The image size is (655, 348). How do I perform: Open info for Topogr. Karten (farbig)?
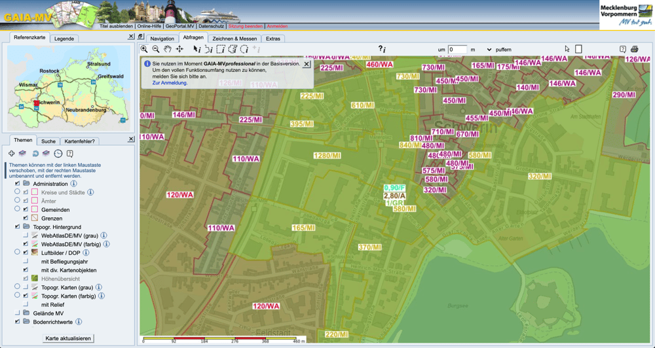coord(102,296)
